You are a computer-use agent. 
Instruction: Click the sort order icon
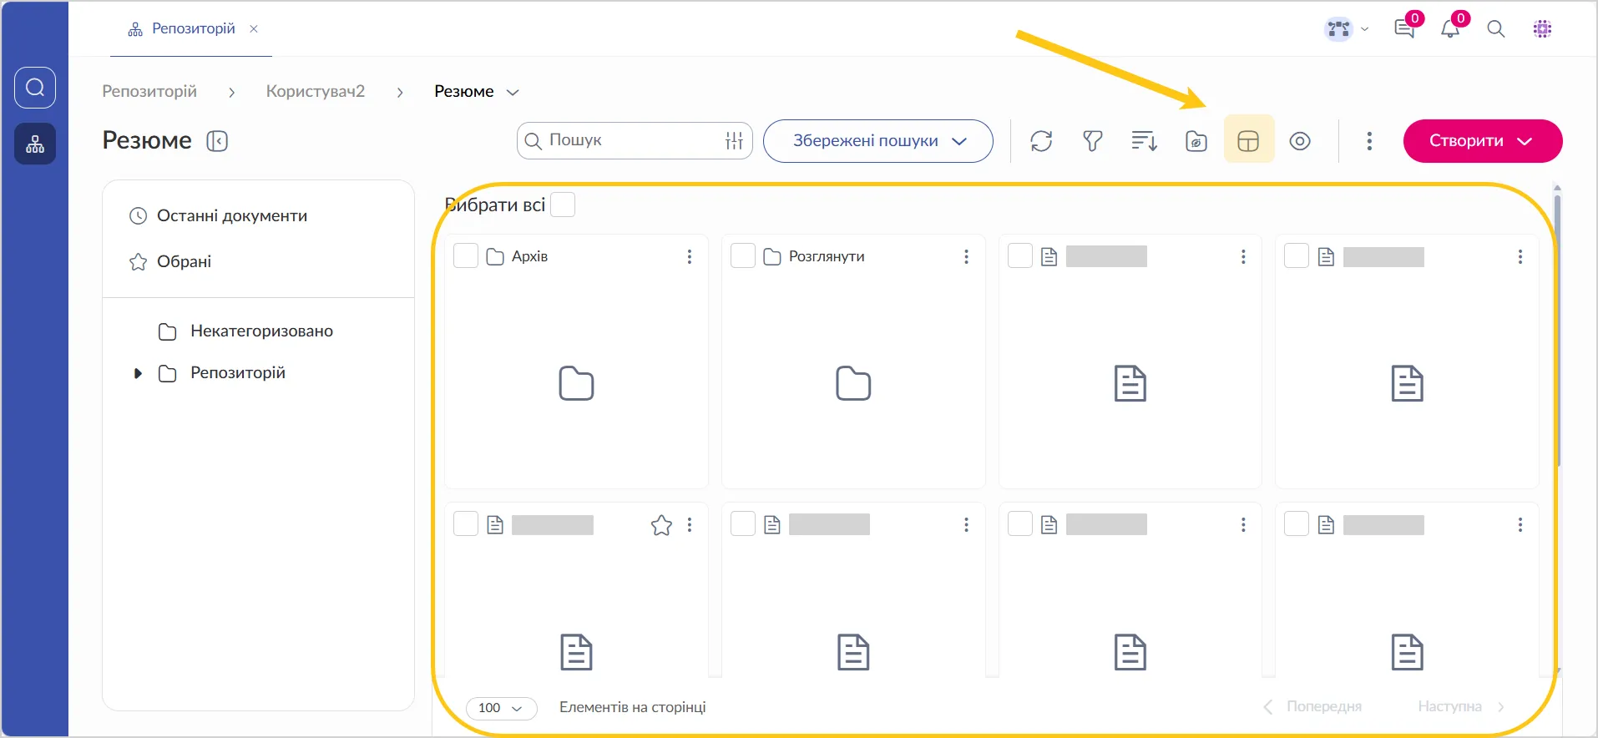[x=1144, y=141]
